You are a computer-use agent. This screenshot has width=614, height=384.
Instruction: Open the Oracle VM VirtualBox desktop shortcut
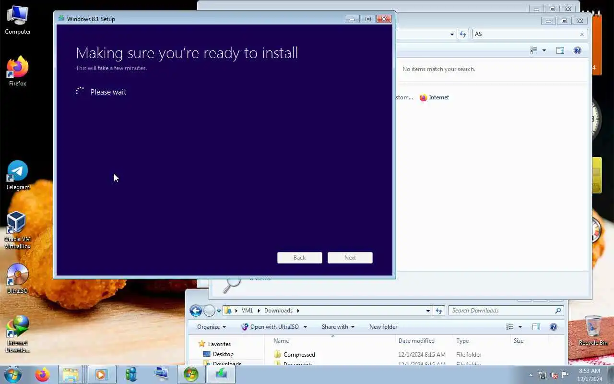click(x=18, y=230)
